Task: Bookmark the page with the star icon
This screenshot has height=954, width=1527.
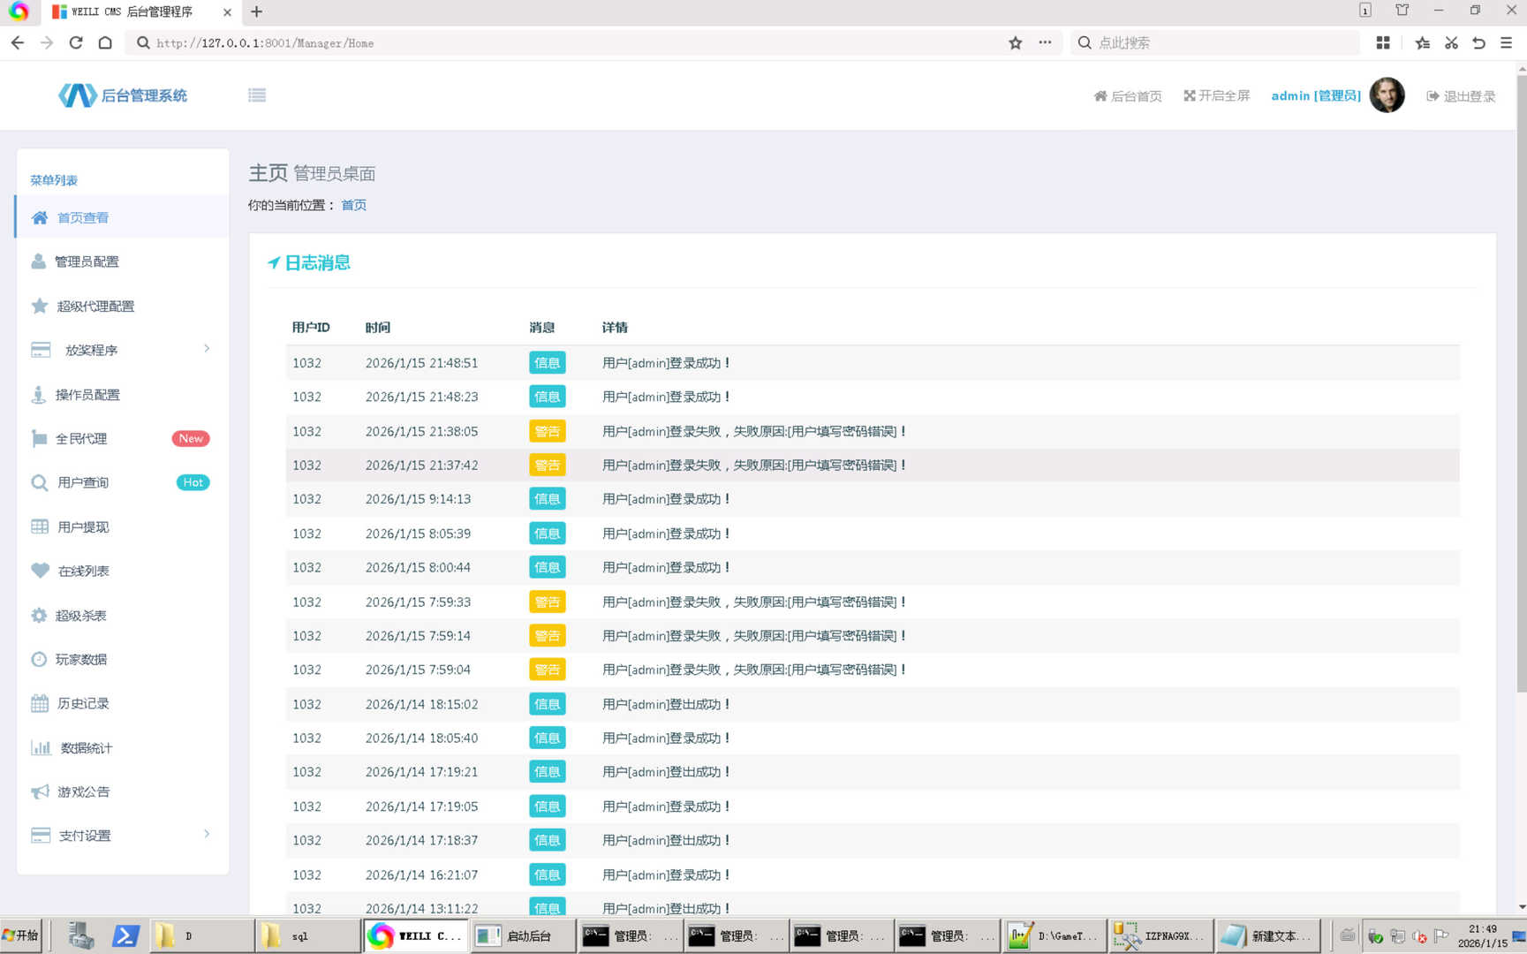Action: pyautogui.click(x=1015, y=42)
